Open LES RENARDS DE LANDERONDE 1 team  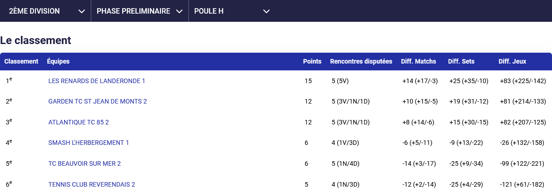click(97, 81)
